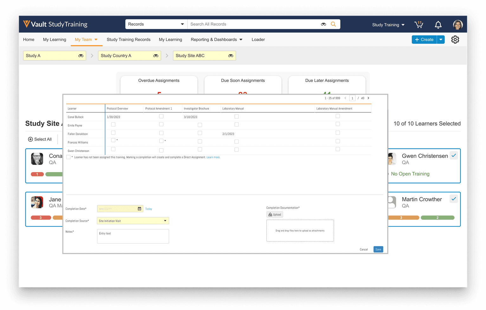Go to next page of learner table
This screenshot has width=486, height=310.
(368, 98)
